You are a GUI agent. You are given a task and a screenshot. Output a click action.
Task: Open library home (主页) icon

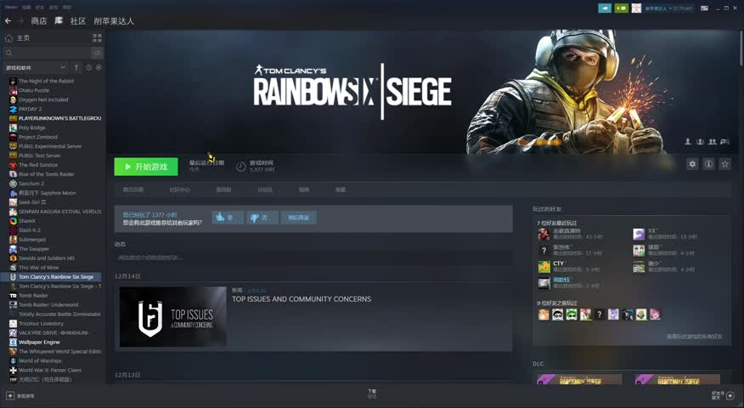[8, 37]
